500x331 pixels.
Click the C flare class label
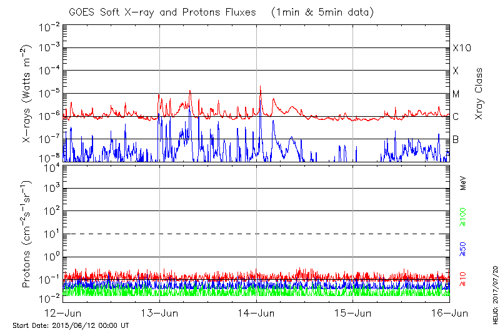456,117
